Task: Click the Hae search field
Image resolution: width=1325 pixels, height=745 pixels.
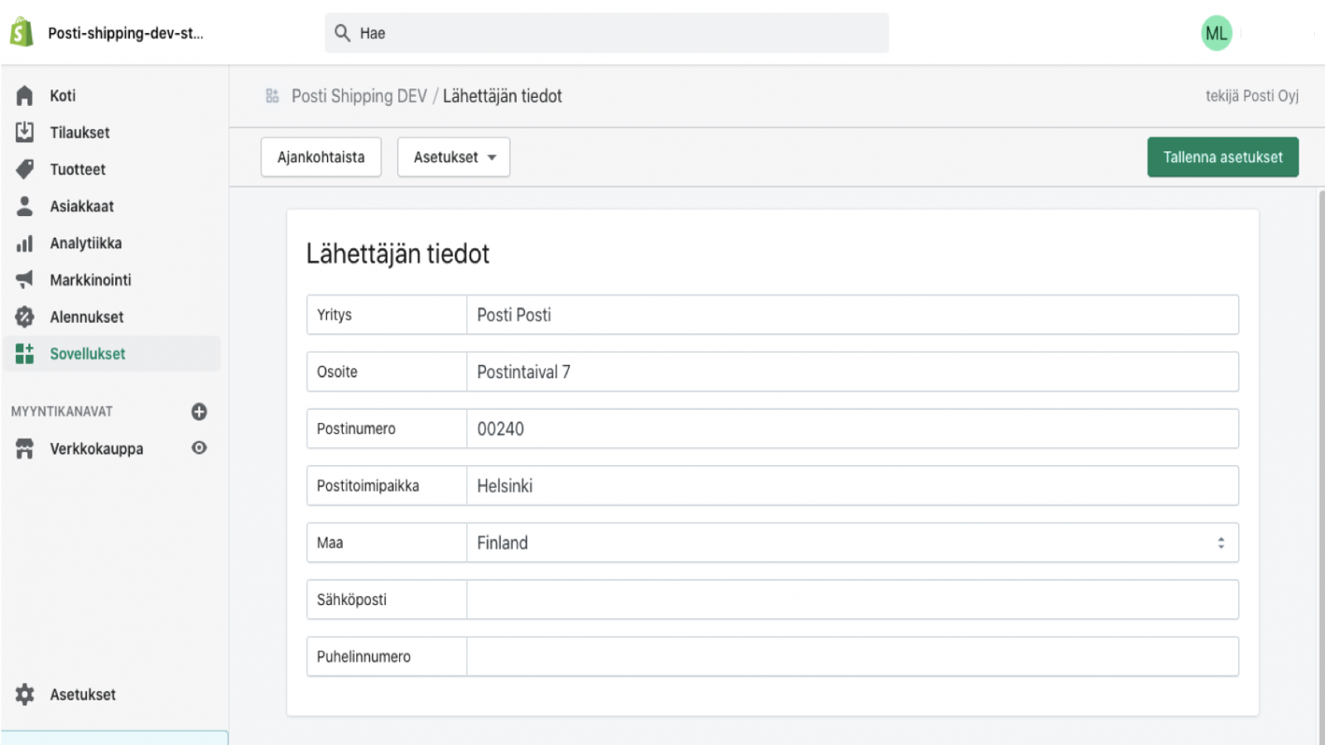Action: [607, 33]
